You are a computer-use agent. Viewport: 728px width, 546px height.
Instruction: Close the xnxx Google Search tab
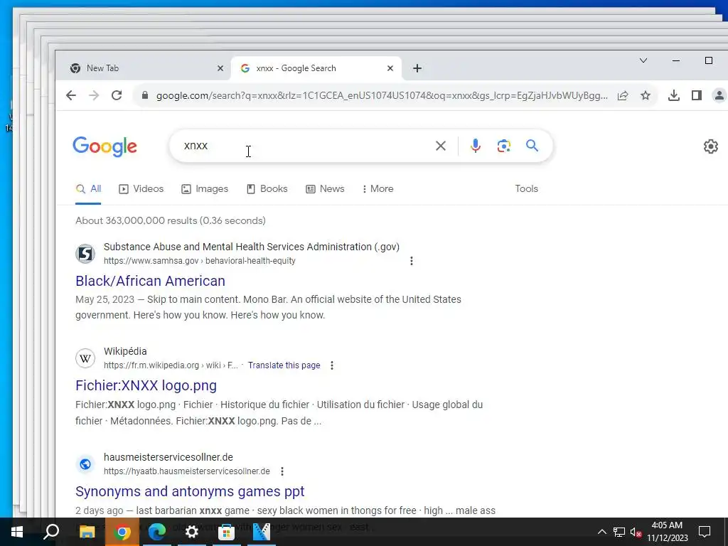[x=390, y=68]
